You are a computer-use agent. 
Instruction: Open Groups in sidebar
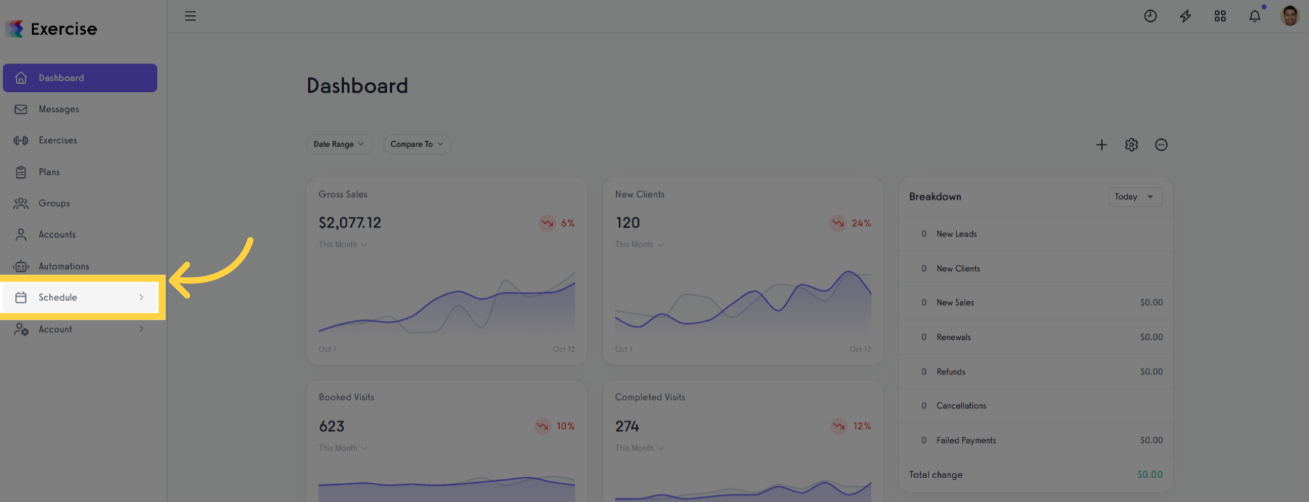(80, 204)
